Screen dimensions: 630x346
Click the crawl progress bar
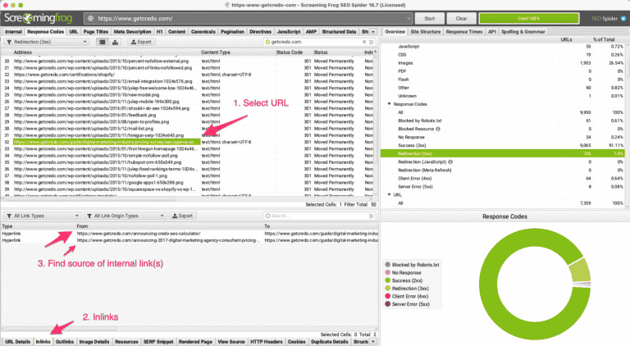click(x=529, y=19)
